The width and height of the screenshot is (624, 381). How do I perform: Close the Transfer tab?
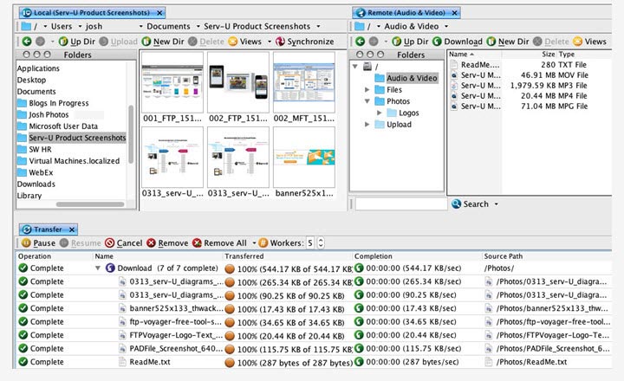click(72, 229)
